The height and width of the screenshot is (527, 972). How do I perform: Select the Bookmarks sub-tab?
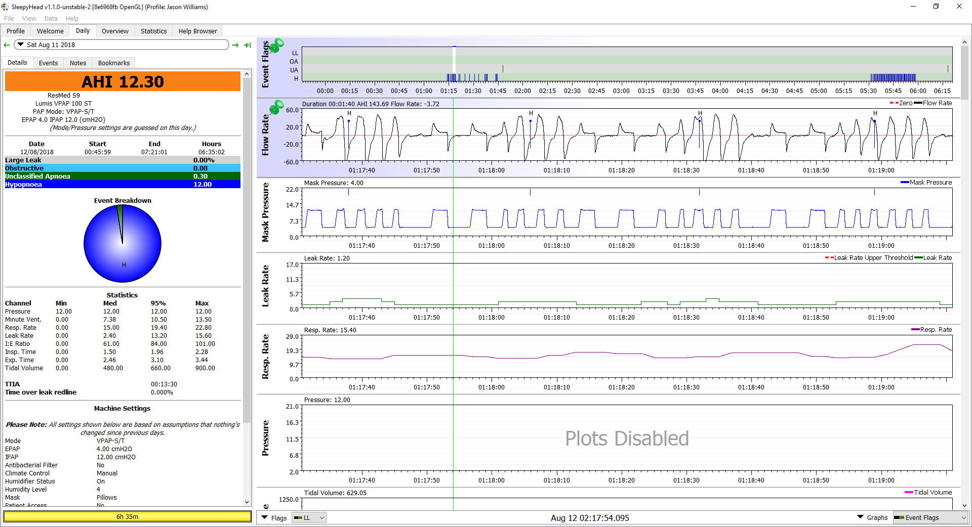[x=114, y=63]
